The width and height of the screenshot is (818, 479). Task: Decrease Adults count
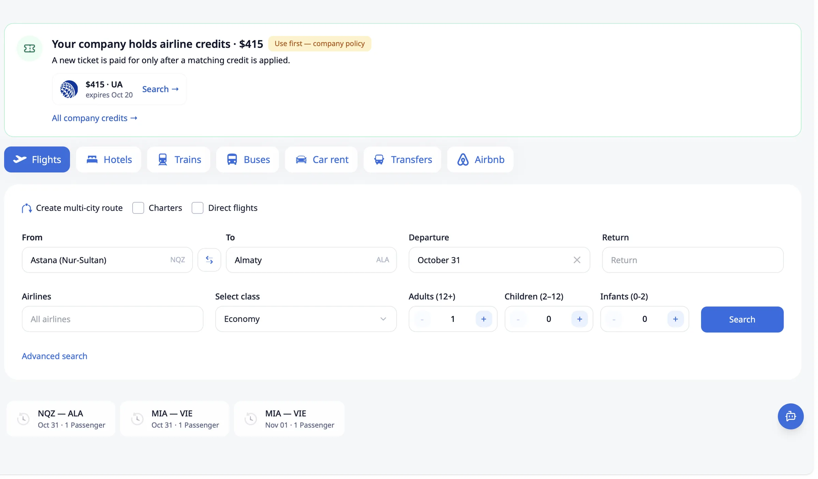[422, 319]
